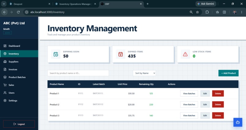View batches for Product 3
The height and width of the screenshot is (130, 246).
pos(189,115)
